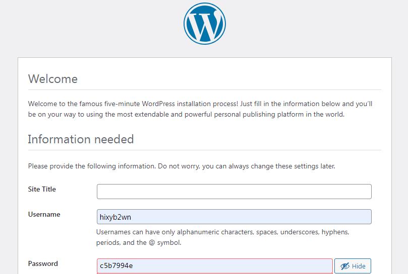The width and height of the screenshot is (408, 274).
Task: Click the Information needed heading
Action: point(81,139)
